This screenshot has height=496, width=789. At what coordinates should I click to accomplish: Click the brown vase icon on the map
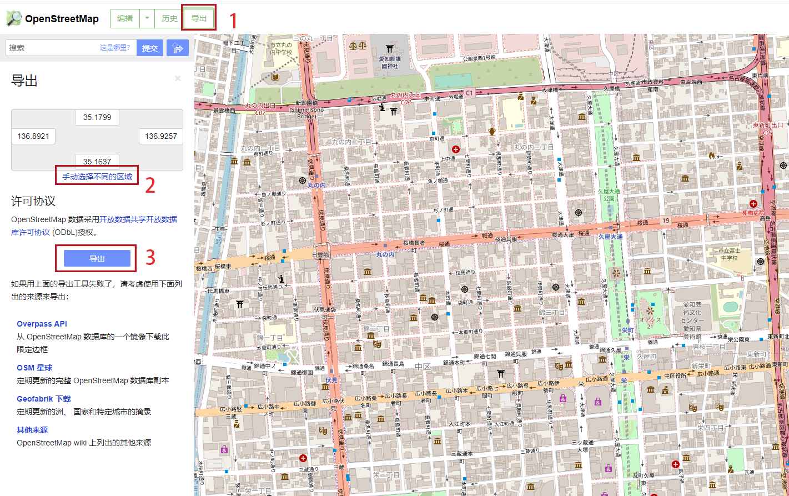coord(491,132)
